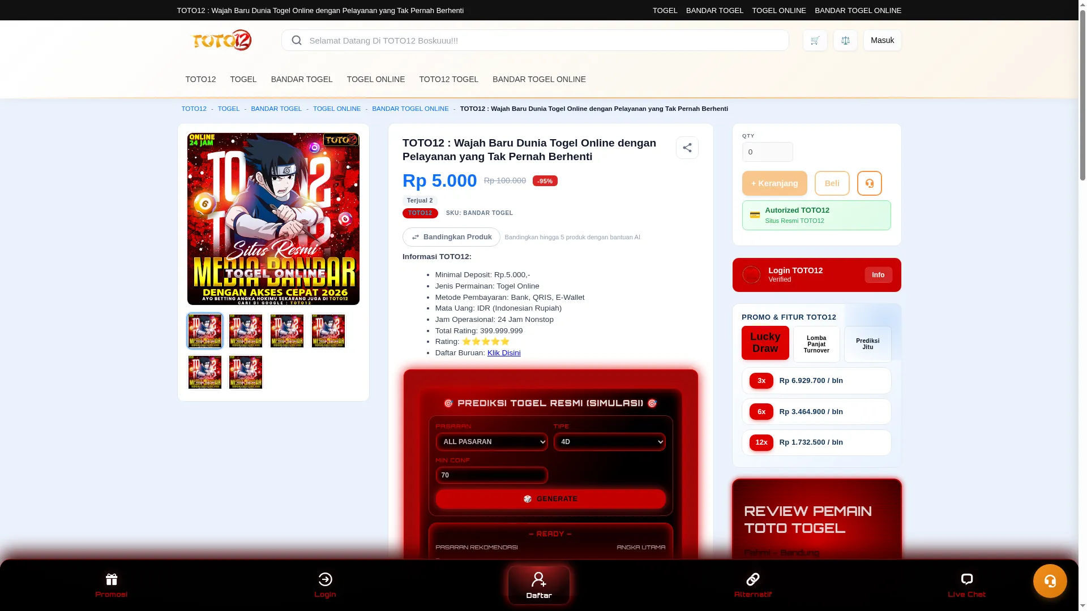Expand the Pasaran dropdown ALL PASARAN

(x=491, y=442)
